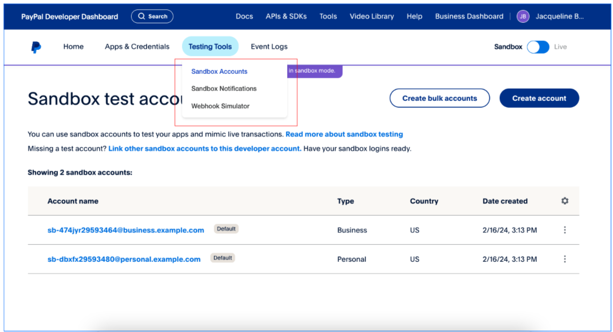Screen dimensions: 613x332
Task: Click the PayPal logo icon
Action: 36,47
